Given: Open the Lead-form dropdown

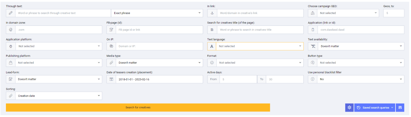Looking at the screenshot, I should point(58,79).
